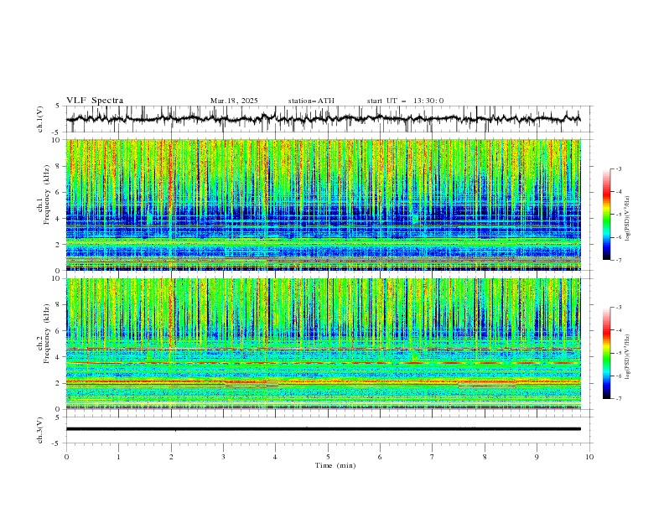This screenshot has height=513, width=664.
Task: Click the "Time (min)" axis label
Action: 335,465
